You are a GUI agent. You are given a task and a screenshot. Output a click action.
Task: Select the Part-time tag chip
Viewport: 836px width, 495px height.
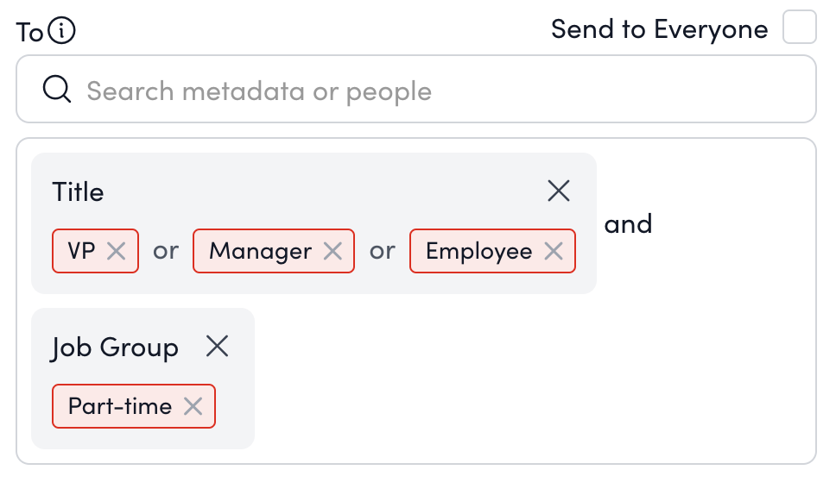click(x=120, y=406)
